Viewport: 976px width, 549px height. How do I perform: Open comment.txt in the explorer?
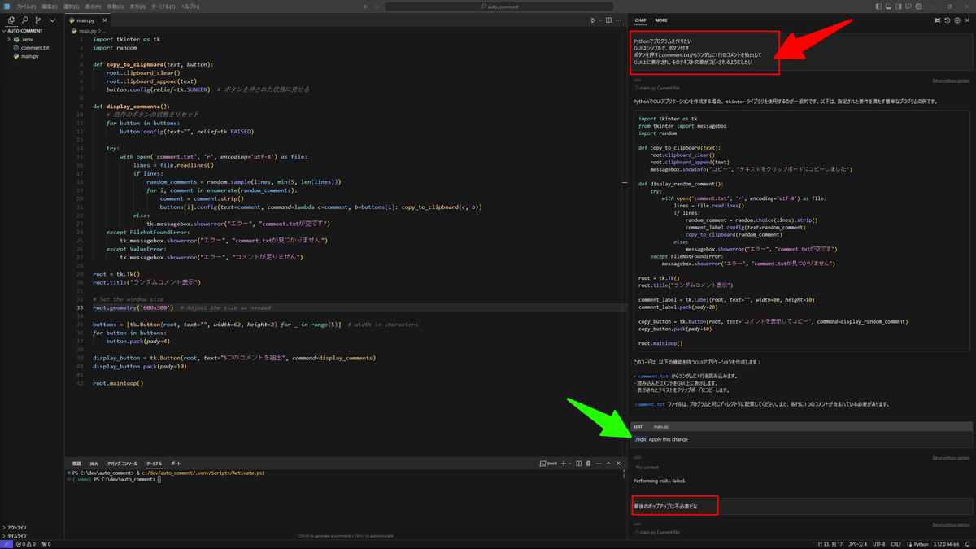(x=35, y=48)
